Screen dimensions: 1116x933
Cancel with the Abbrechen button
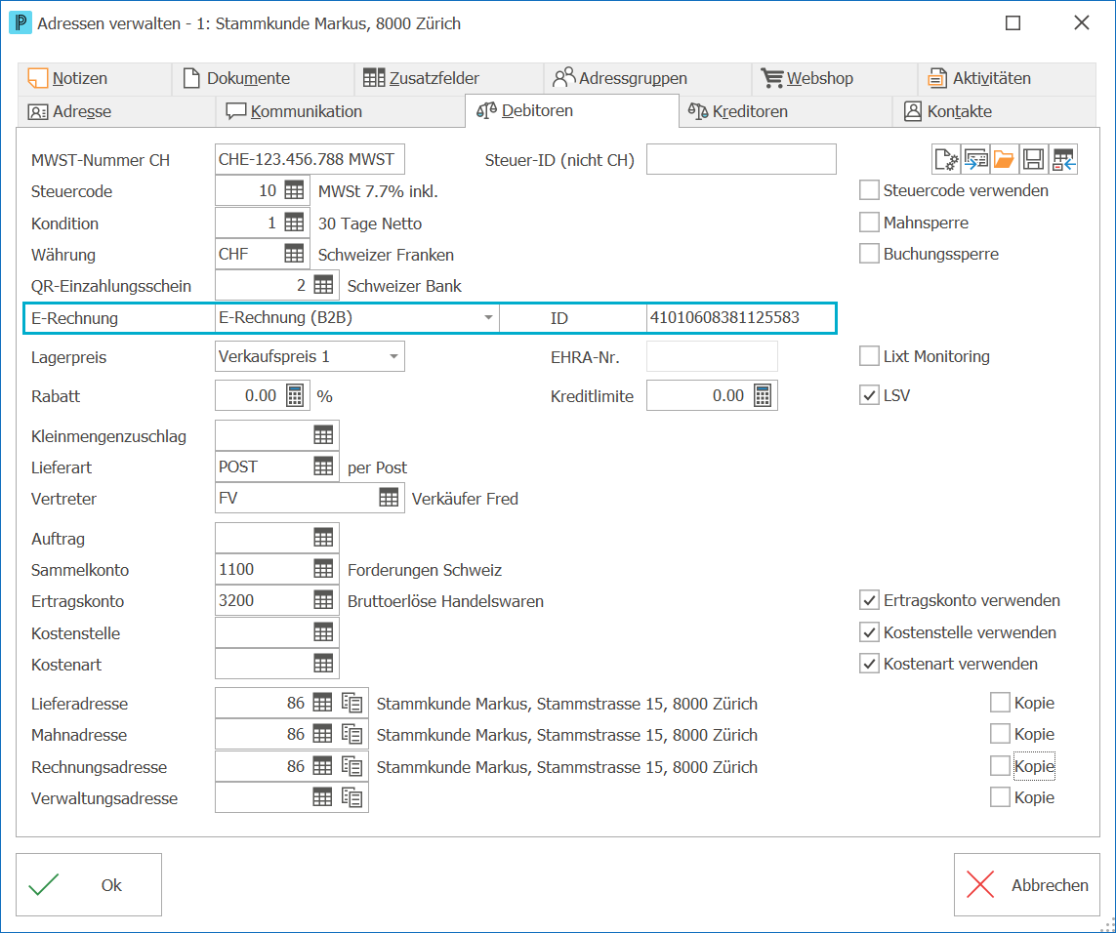1027,884
